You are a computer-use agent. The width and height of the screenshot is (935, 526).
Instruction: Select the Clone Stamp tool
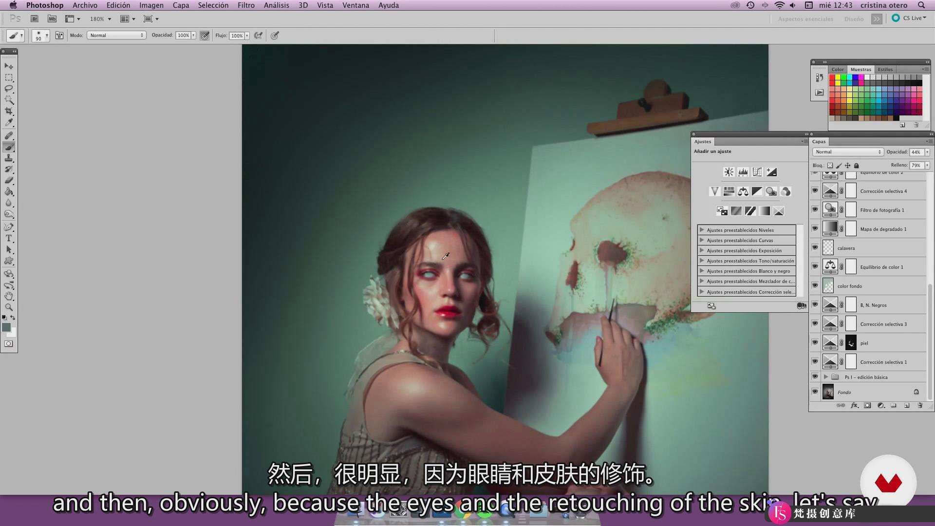click(x=9, y=158)
